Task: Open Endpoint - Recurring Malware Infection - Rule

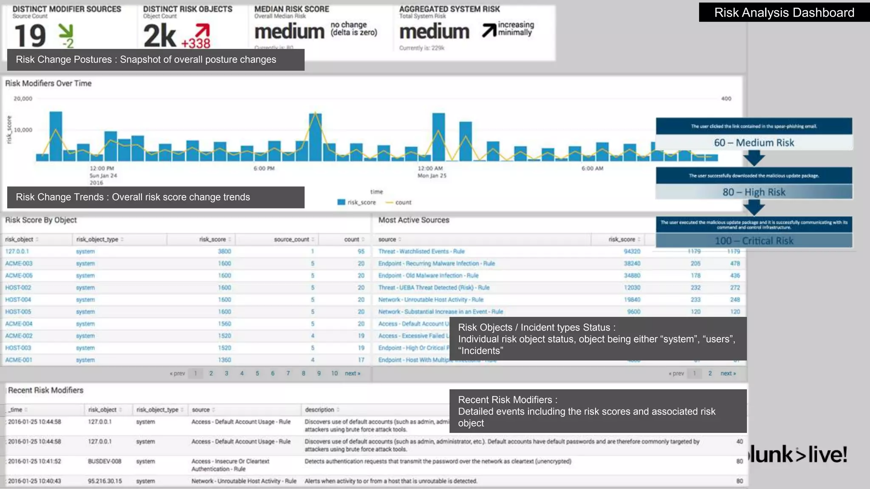Action: pos(437,264)
